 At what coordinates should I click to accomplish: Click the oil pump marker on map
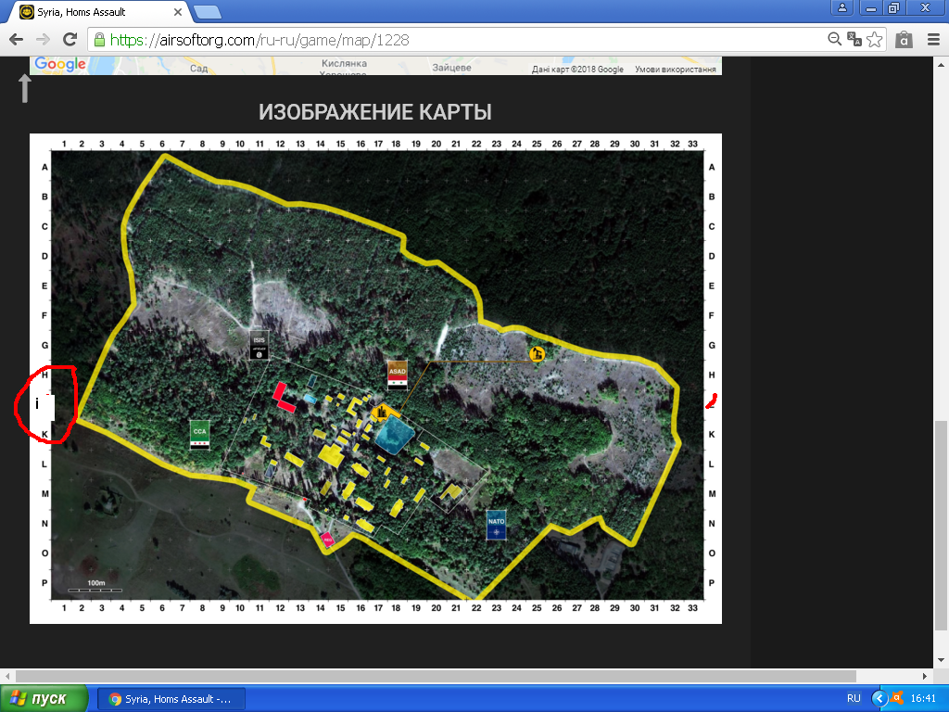coord(537,354)
